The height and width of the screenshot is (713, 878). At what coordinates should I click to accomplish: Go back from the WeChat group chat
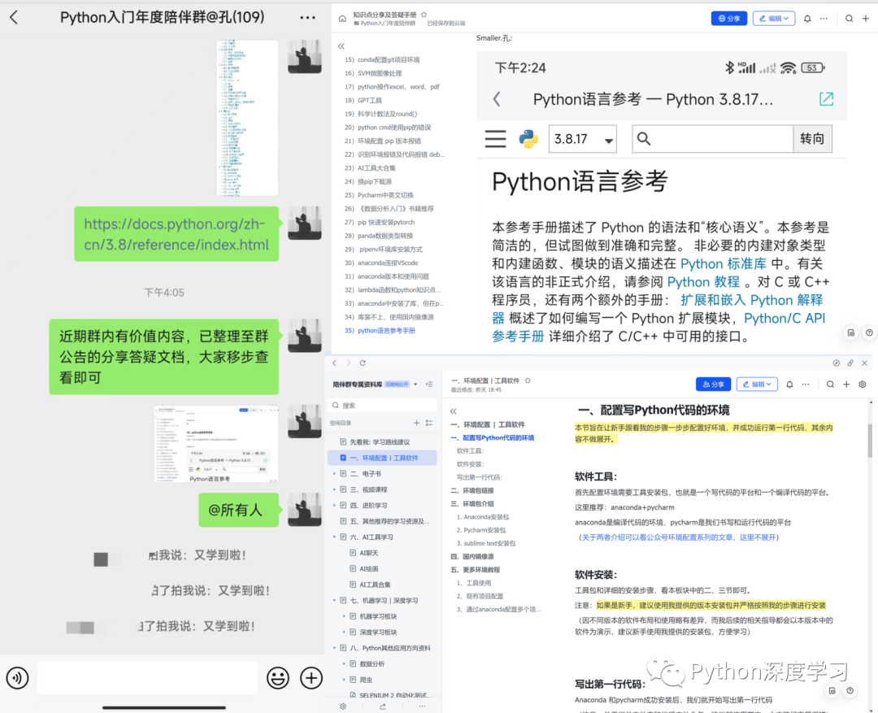pos(14,17)
